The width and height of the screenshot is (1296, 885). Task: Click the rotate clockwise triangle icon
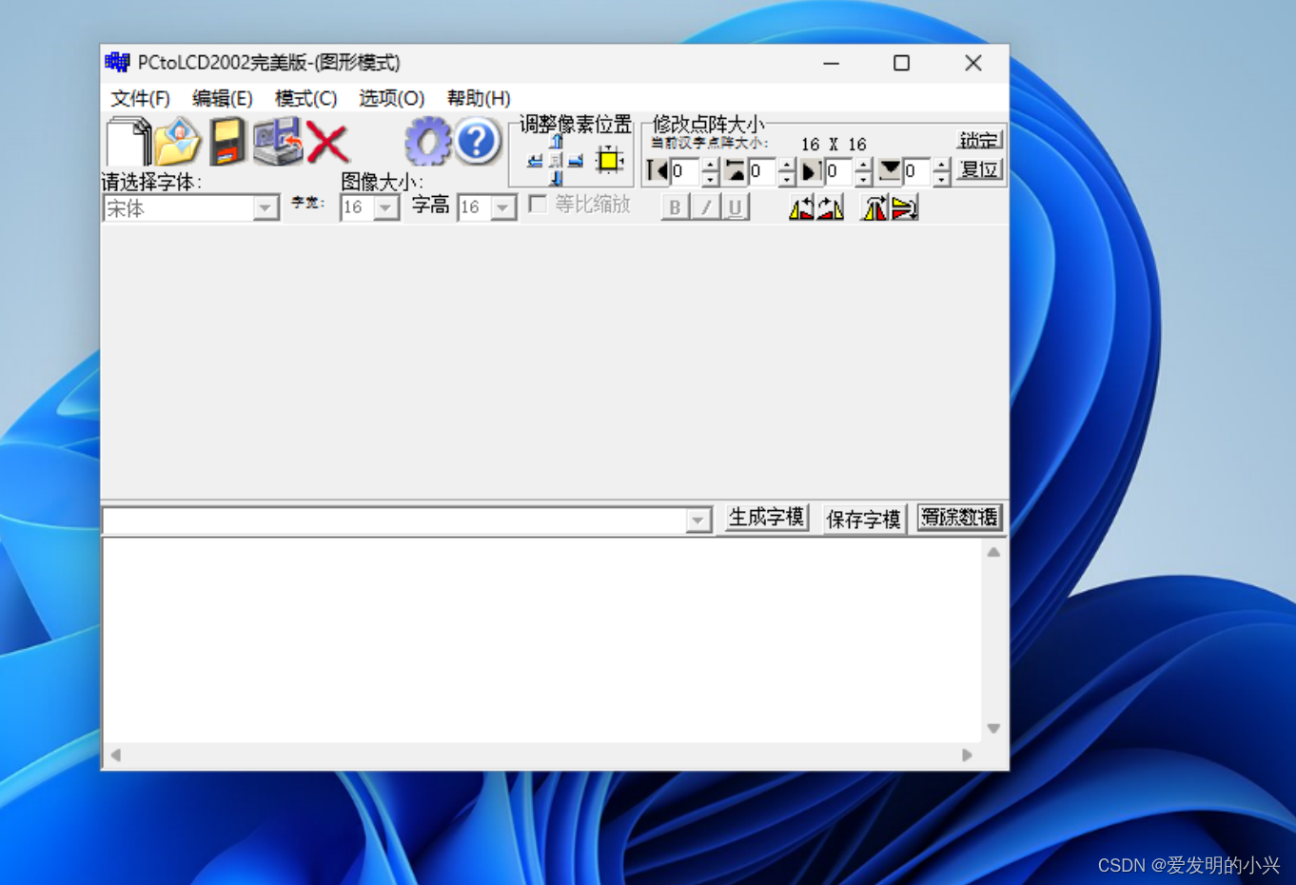click(831, 207)
